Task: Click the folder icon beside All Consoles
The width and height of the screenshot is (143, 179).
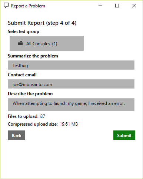Action: tap(20, 43)
